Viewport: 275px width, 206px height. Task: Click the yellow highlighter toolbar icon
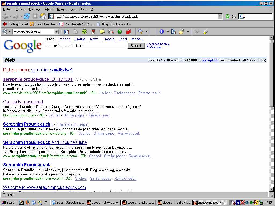pyautogui.click(x=206, y=32)
